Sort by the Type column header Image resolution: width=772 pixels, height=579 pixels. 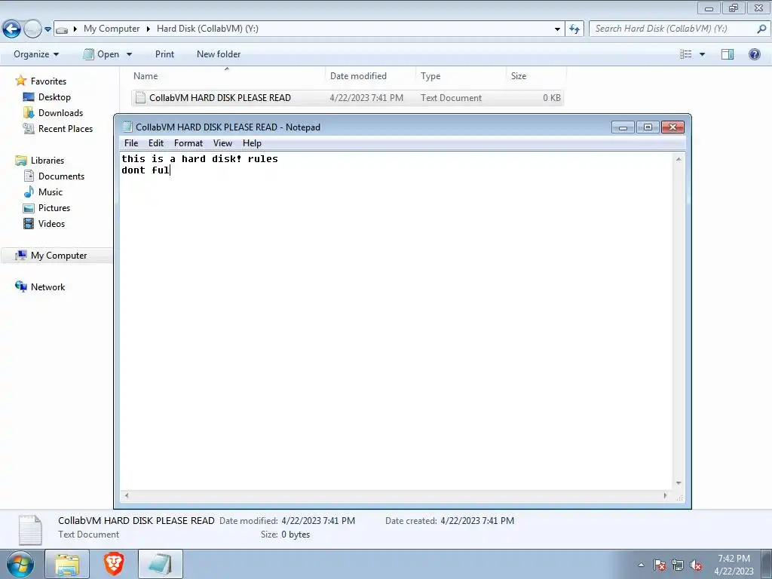[x=461, y=76]
